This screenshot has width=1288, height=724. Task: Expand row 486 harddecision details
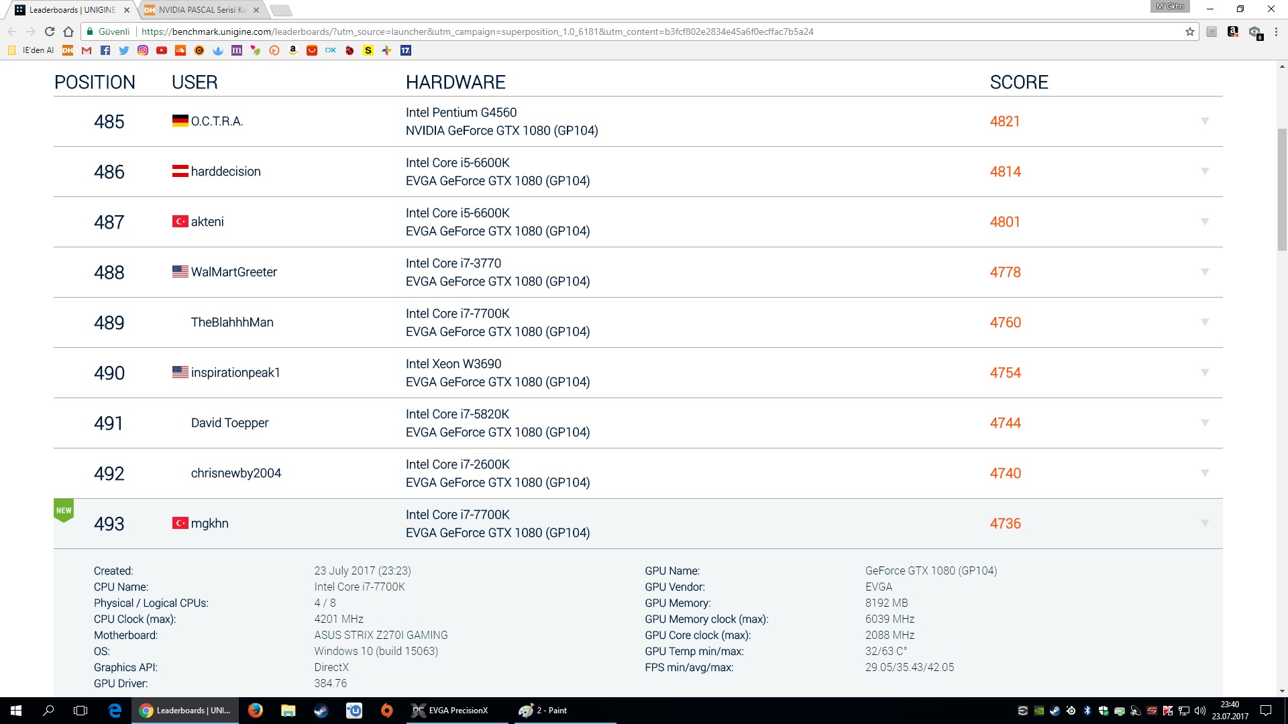(1205, 172)
